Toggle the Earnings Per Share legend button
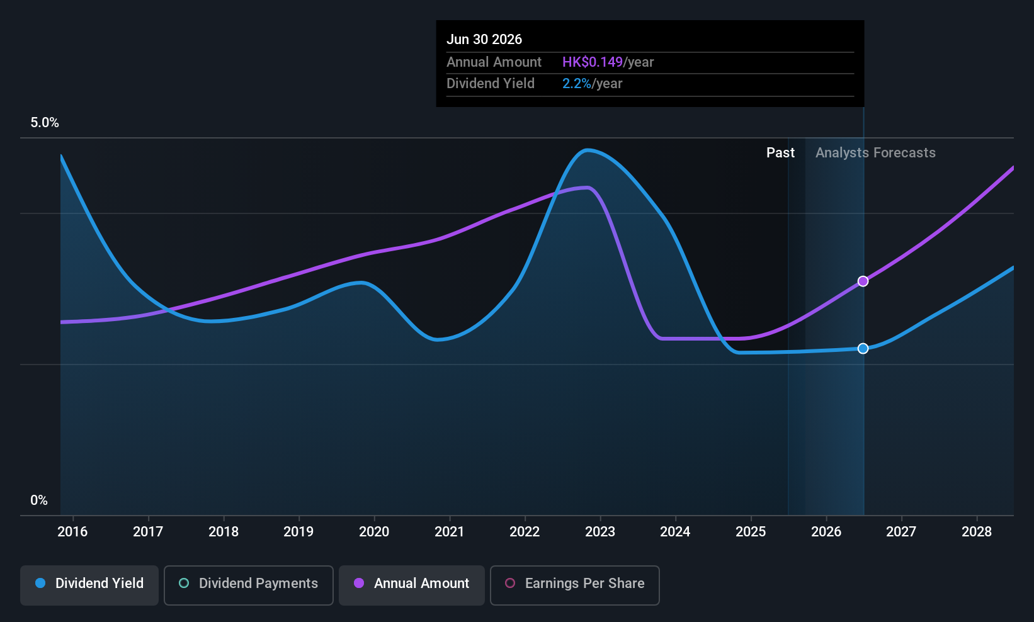The height and width of the screenshot is (622, 1034). (x=575, y=585)
